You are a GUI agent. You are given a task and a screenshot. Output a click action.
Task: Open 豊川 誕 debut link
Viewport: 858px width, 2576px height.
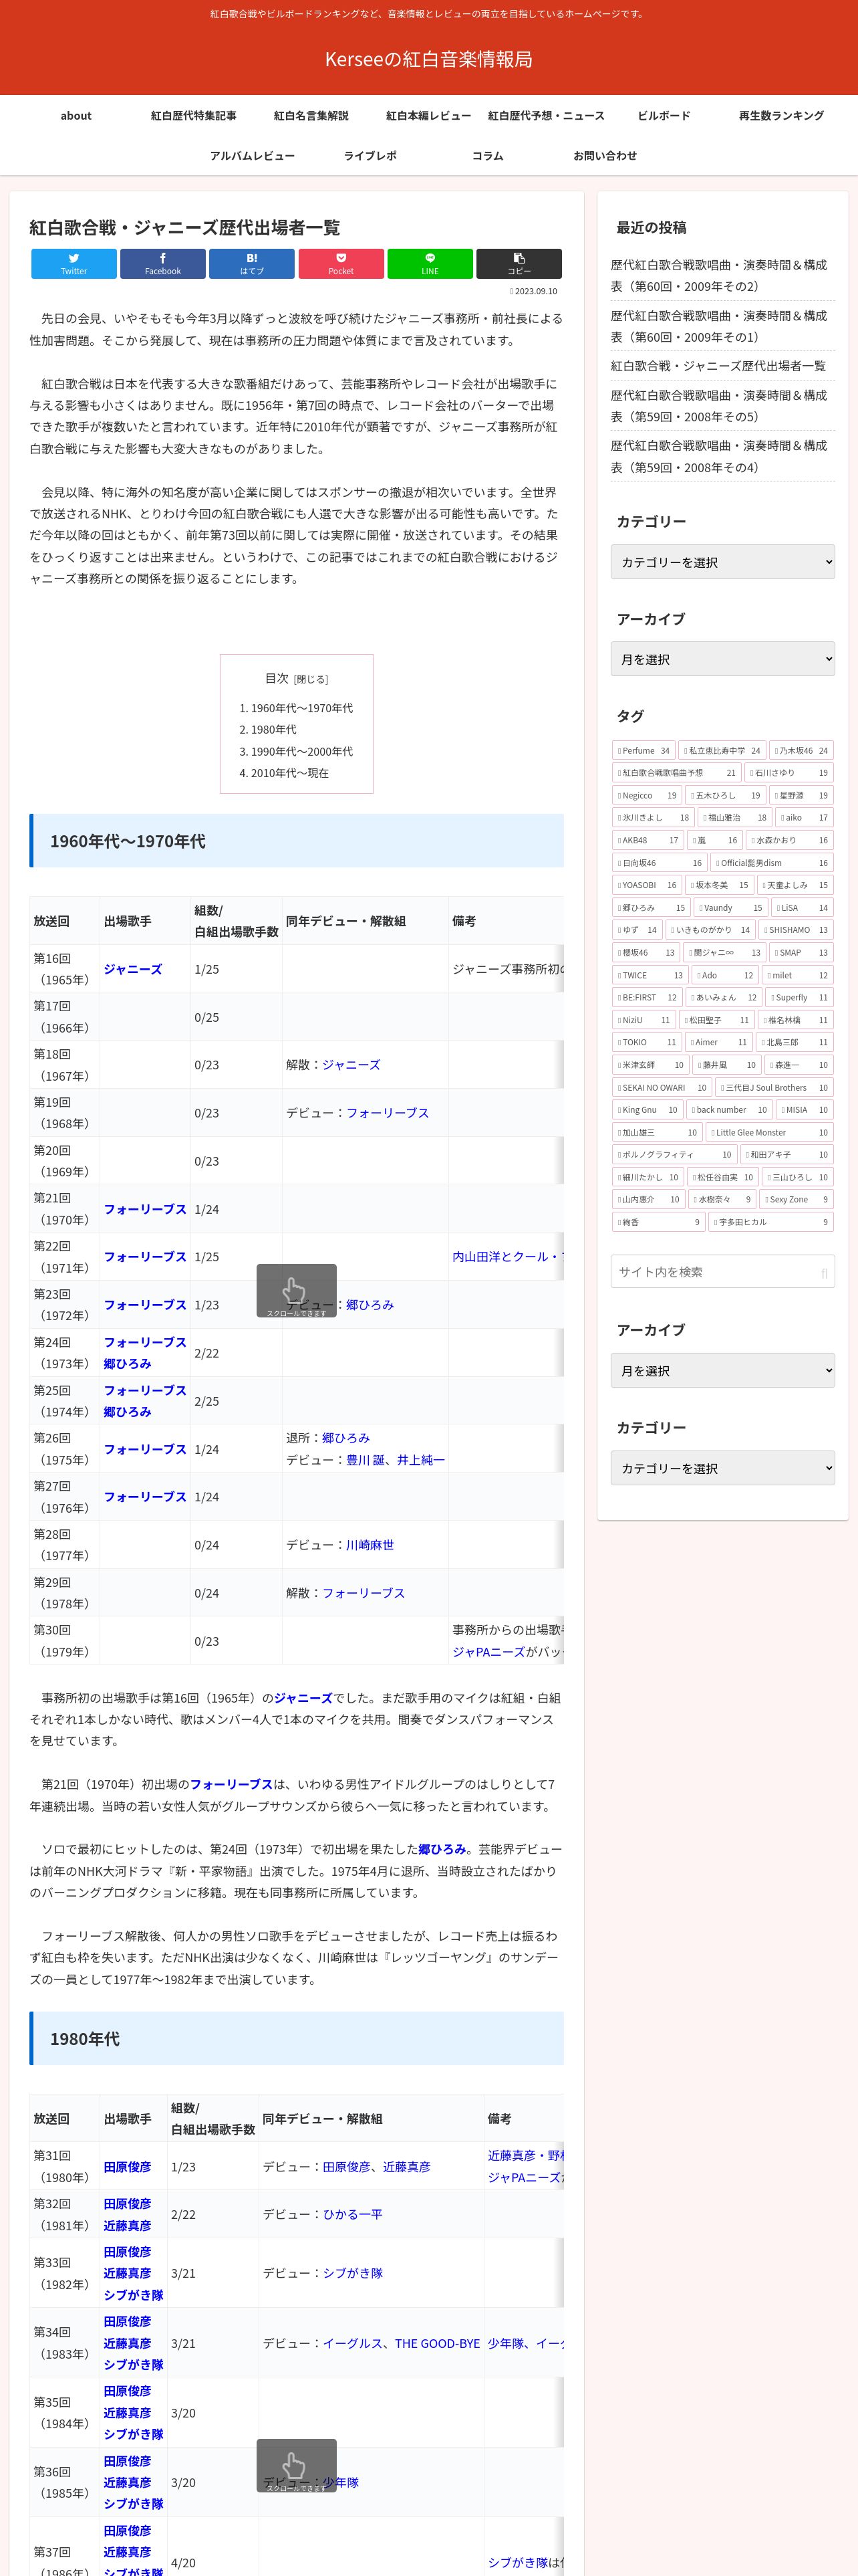pos(365,1460)
